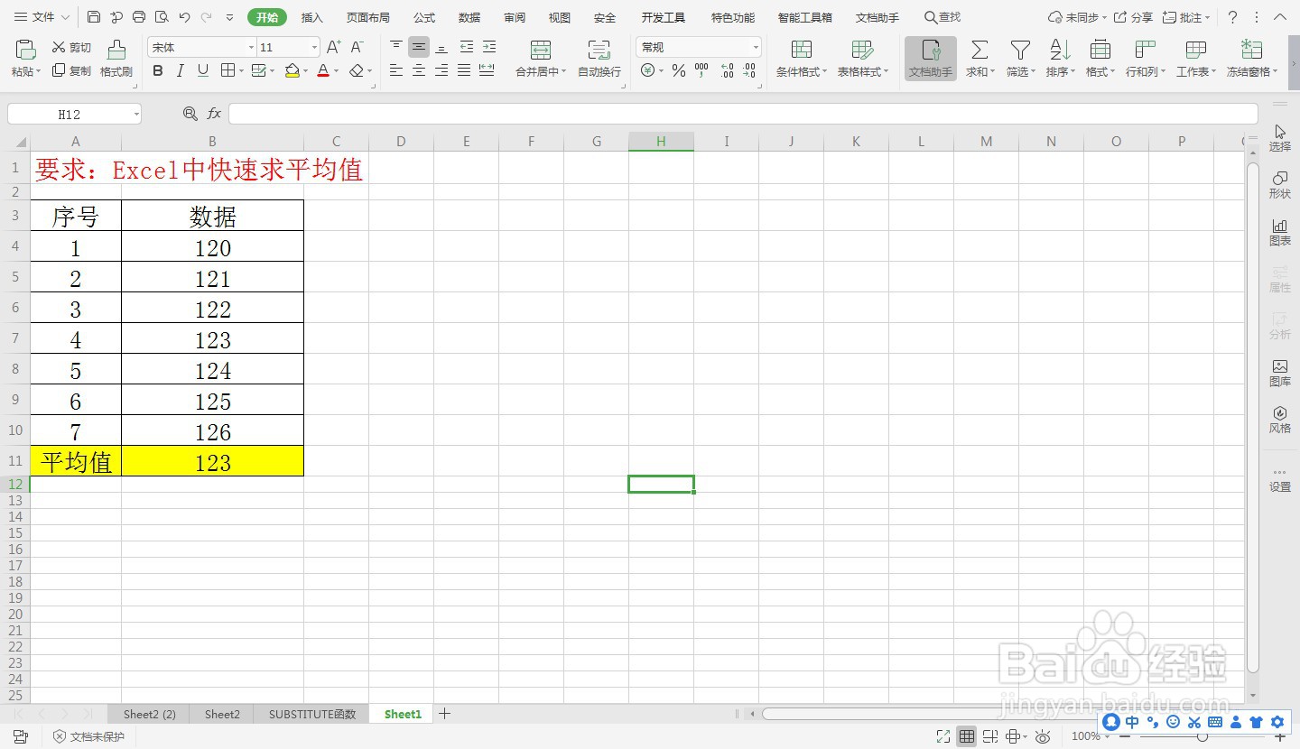Toggle Underline formatting
The height and width of the screenshot is (749, 1300).
pos(203,70)
